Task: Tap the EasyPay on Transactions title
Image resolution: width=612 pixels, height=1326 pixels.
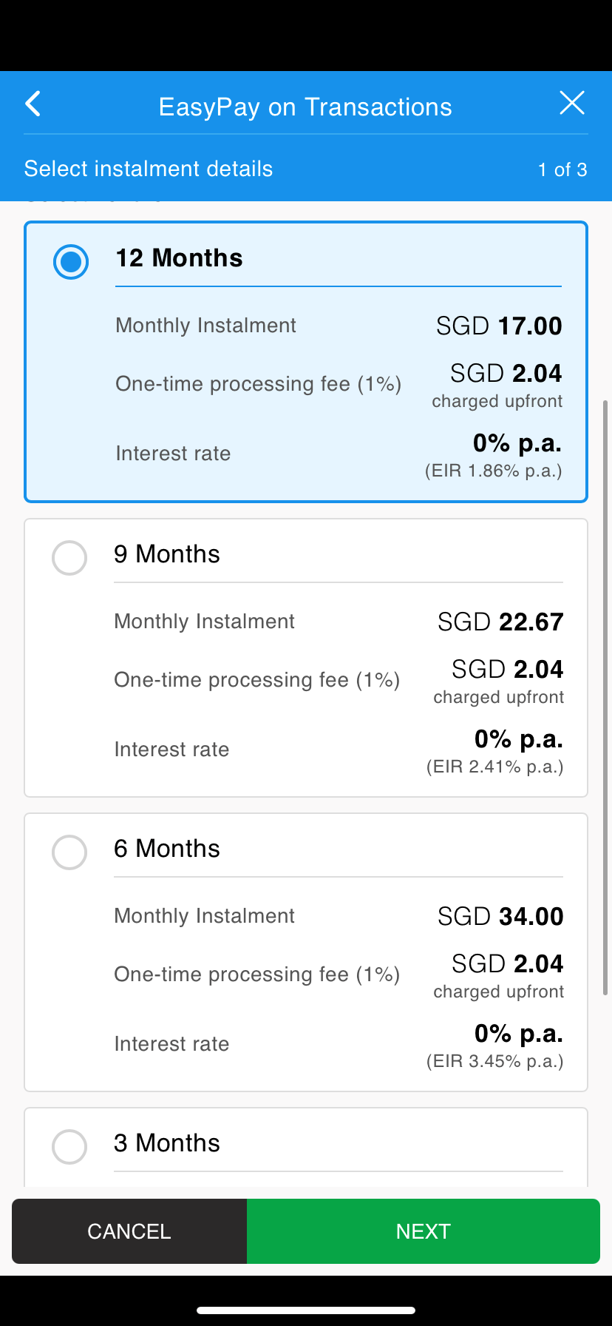Action: (305, 107)
